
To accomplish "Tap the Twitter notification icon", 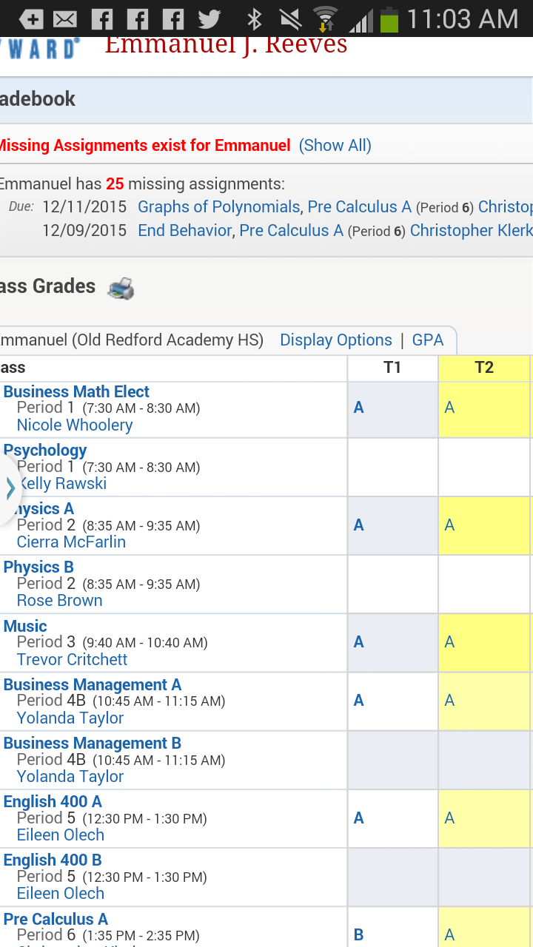I will pos(209,19).
